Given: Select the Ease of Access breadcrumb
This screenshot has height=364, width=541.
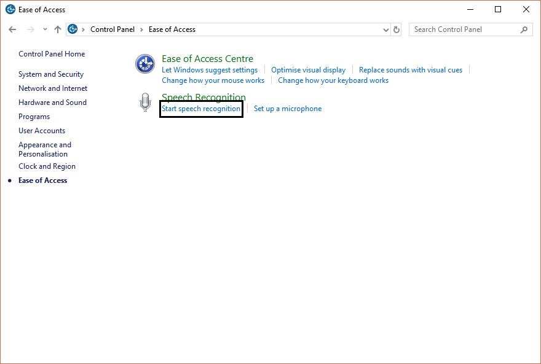Looking at the screenshot, I should [x=172, y=29].
